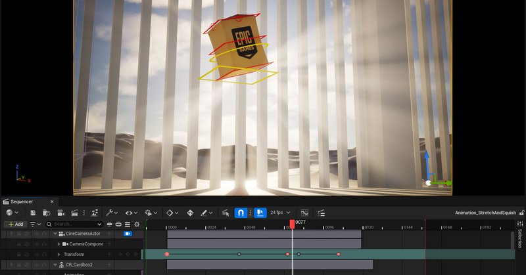The width and height of the screenshot is (526, 275).
Task: Open Render Movie clapperboard icon
Action: pos(74,213)
